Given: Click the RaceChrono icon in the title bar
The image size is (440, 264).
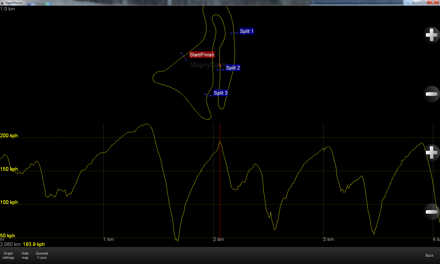Looking at the screenshot, I should pyautogui.click(x=3, y=3).
